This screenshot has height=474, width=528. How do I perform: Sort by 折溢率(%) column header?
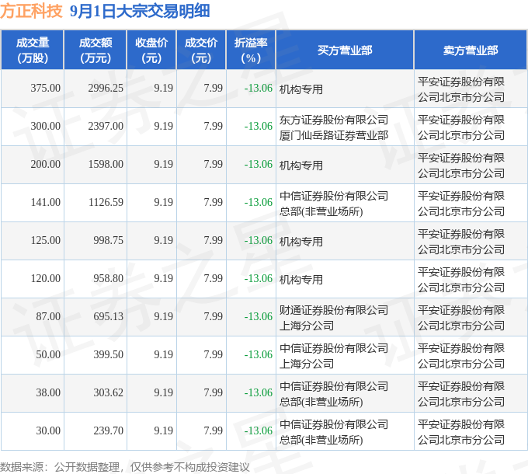(x=251, y=51)
